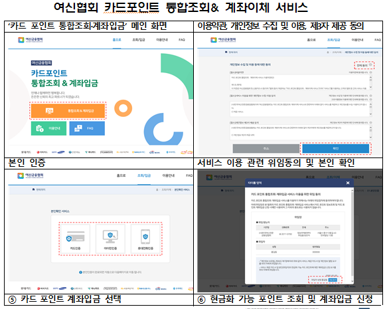Click scroll-down arrow at popup bottom right
The height and width of the screenshot is (309, 391).
[352, 281]
